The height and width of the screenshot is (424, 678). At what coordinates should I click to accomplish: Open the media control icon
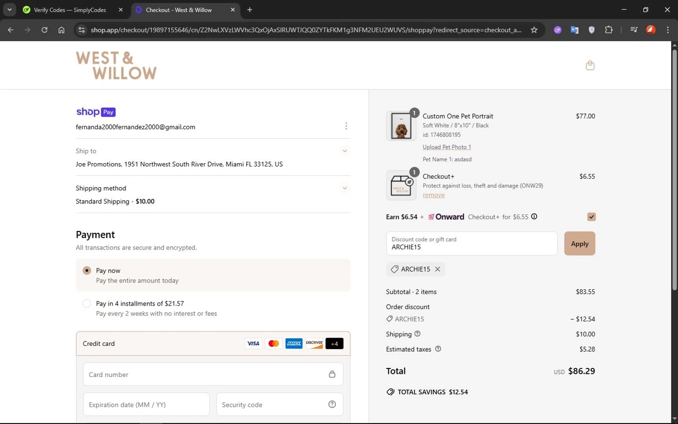pyautogui.click(x=634, y=30)
